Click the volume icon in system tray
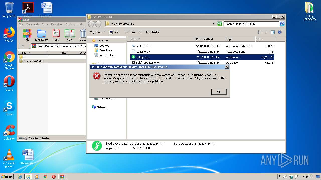 pyautogui.click(x=285, y=177)
